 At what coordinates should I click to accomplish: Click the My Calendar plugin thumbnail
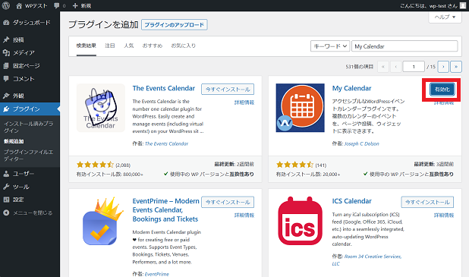click(301, 108)
